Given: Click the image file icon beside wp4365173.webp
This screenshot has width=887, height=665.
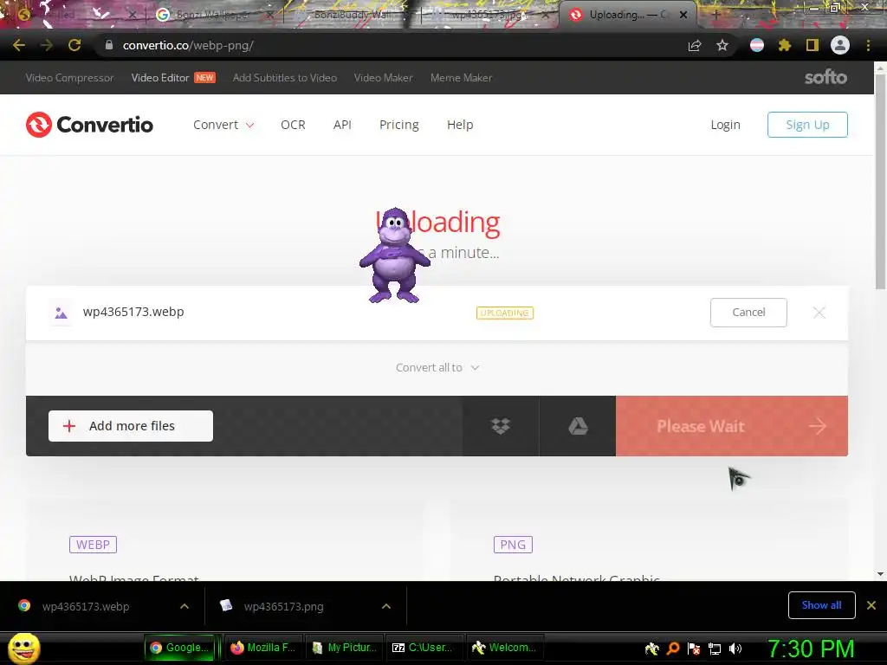Looking at the screenshot, I should 62,312.
